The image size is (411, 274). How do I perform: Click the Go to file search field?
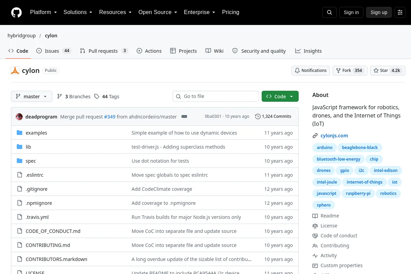(216, 96)
